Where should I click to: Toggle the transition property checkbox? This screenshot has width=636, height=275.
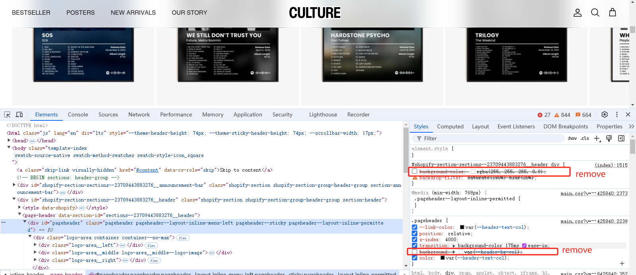(415, 246)
